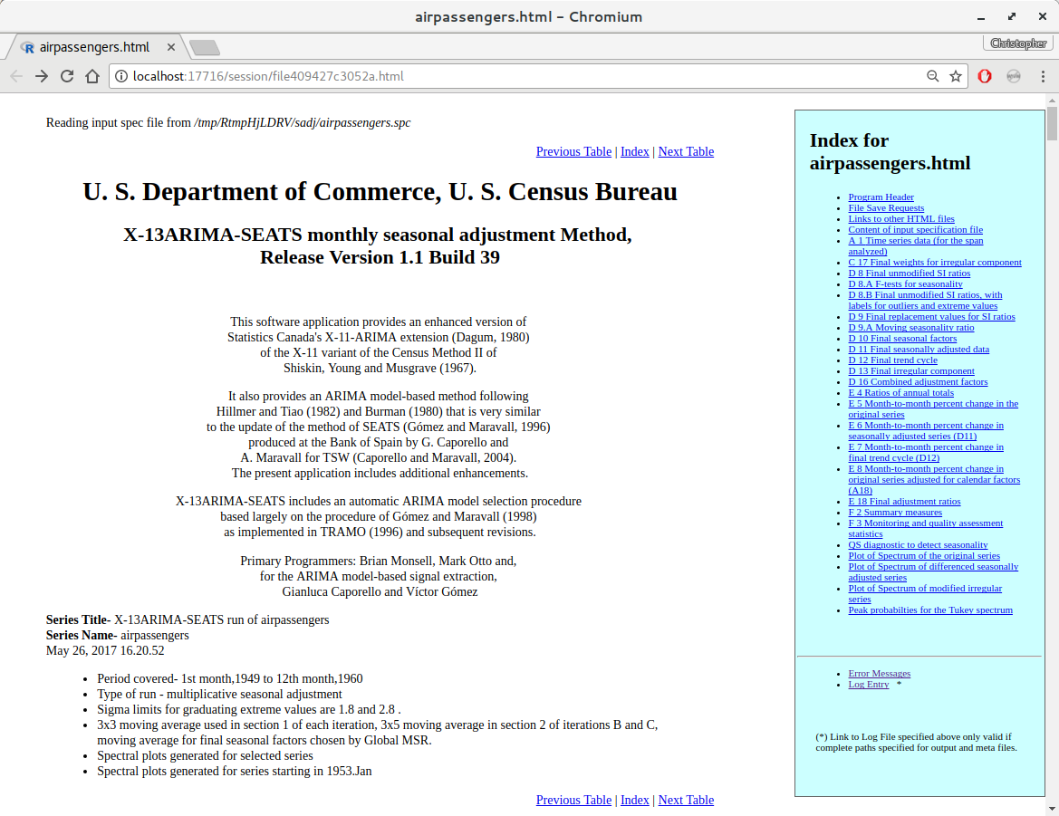Open D 11 Final seasonally adjusted data
1059x816 pixels.
pos(919,349)
